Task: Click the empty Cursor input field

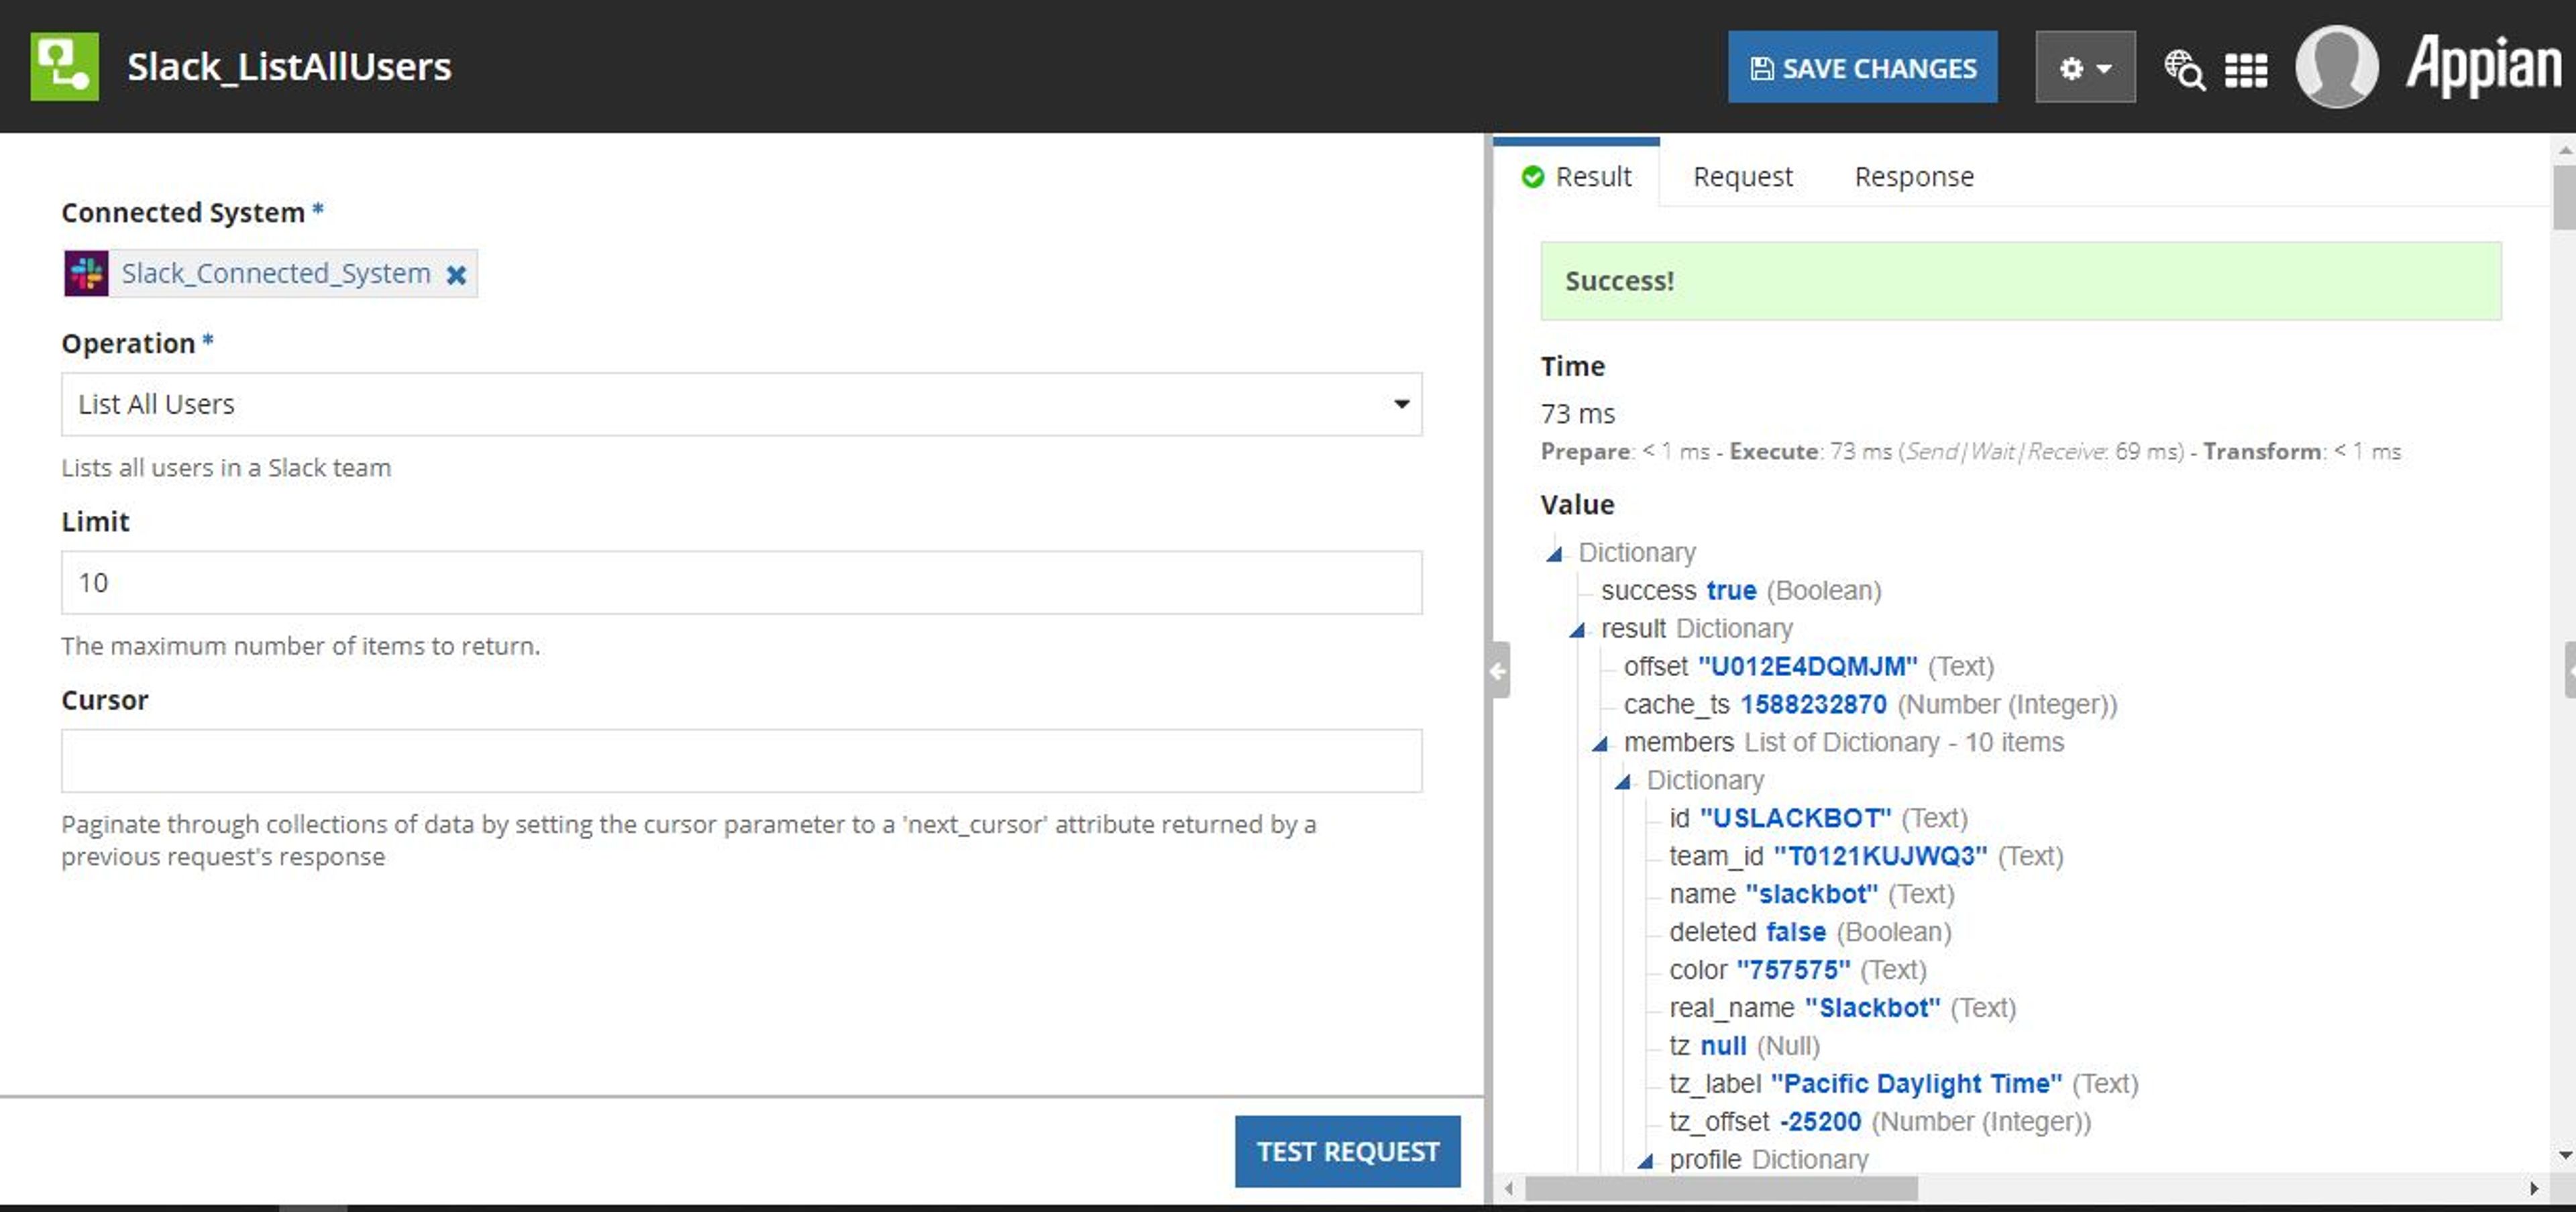Action: point(741,760)
